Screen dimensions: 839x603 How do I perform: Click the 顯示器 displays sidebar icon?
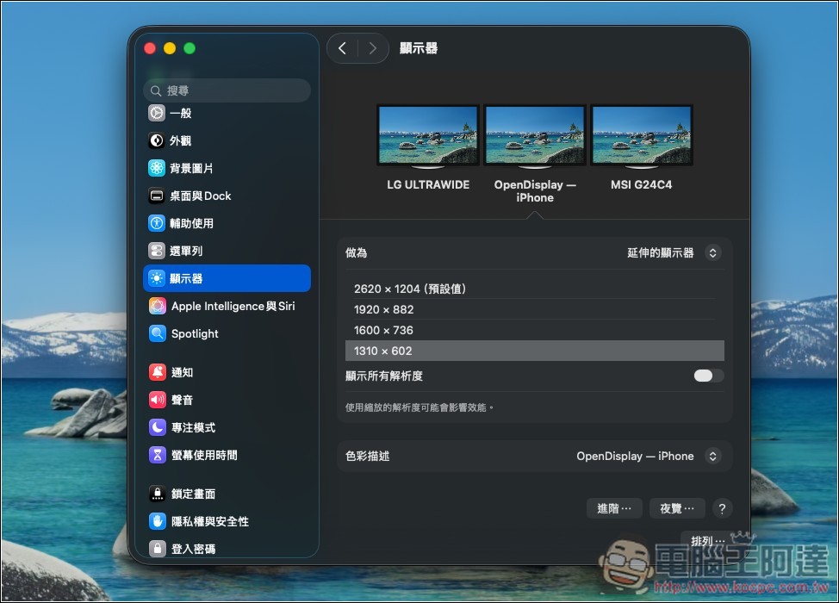point(157,278)
